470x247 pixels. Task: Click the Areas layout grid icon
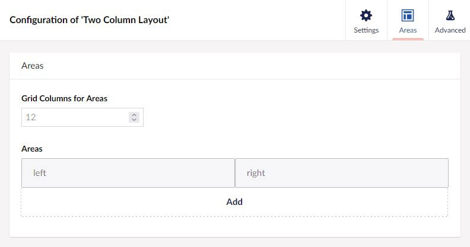click(408, 15)
